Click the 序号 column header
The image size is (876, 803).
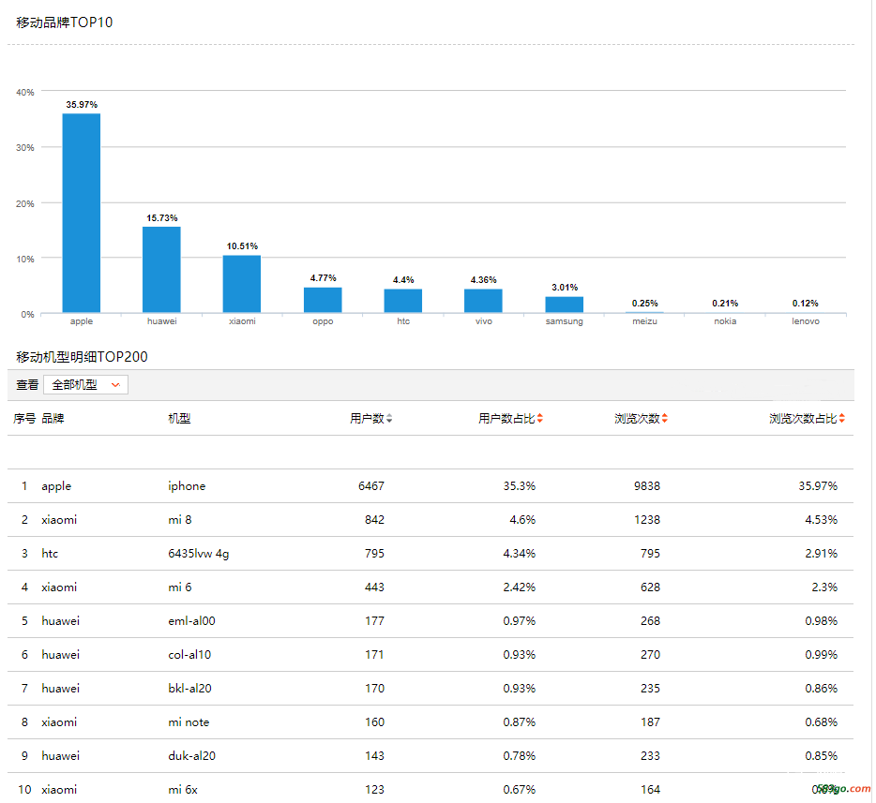(x=24, y=418)
